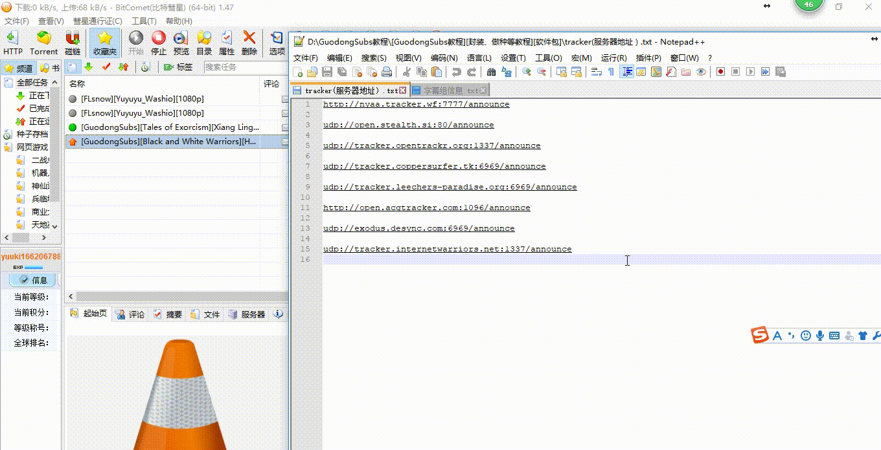Image resolution: width=881 pixels, height=450 pixels.
Task: Toggle the all-tasks filter icon
Action: [x=73, y=67]
